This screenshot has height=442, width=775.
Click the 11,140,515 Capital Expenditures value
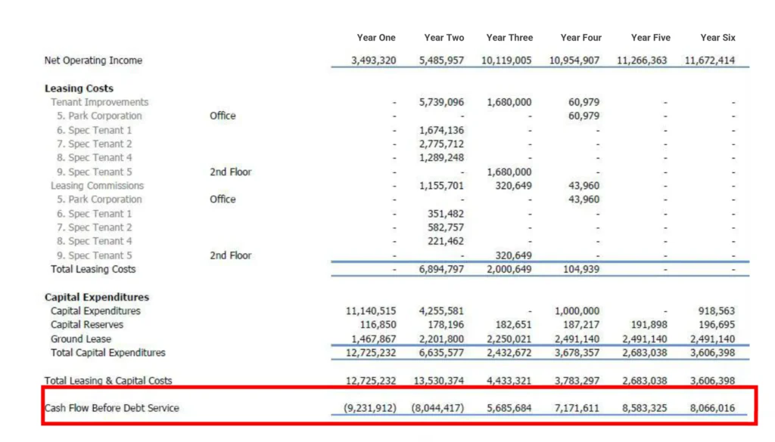[x=371, y=311]
